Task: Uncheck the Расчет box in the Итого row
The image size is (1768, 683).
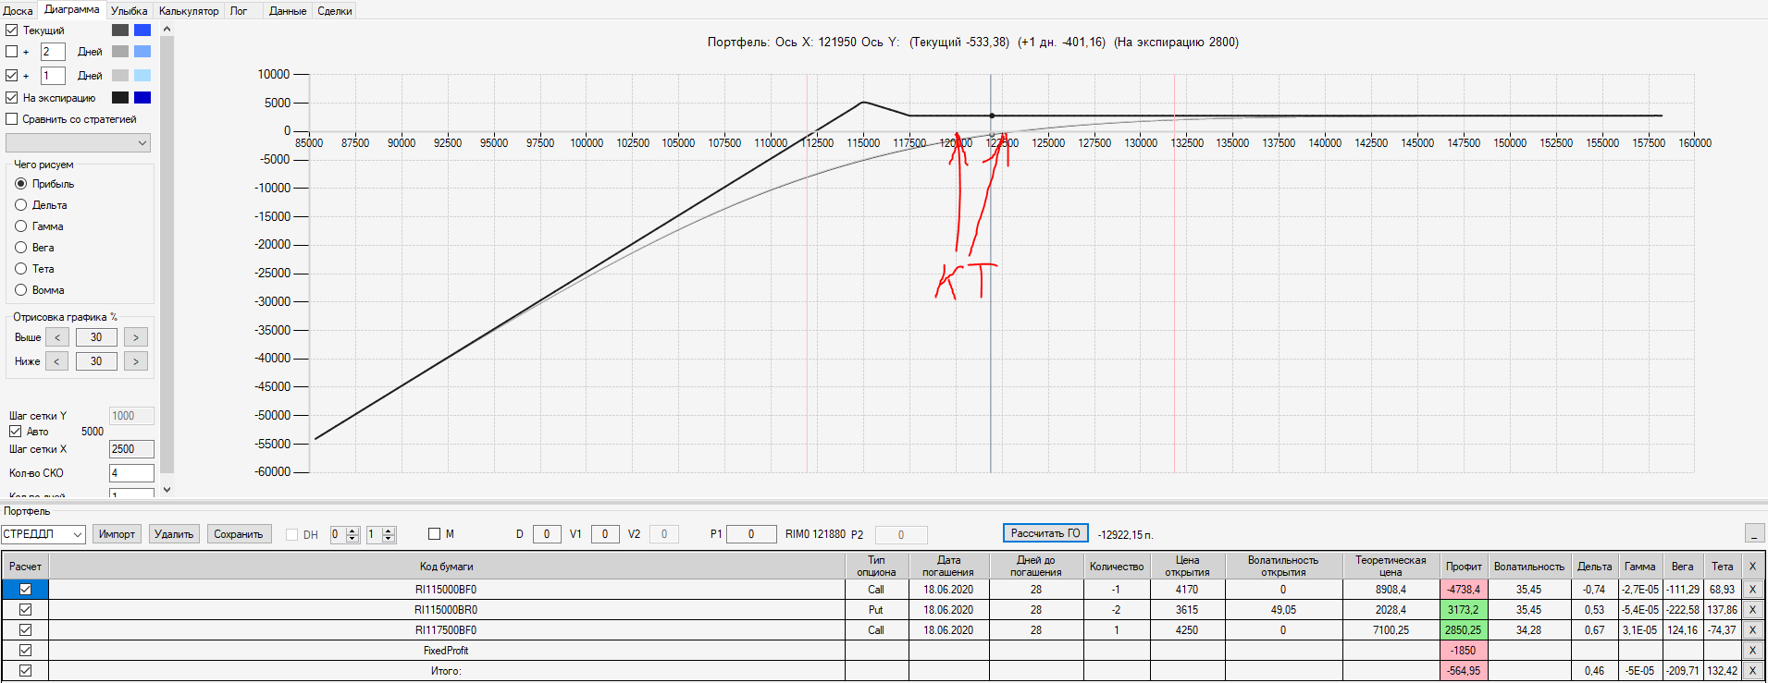Action: click(26, 671)
